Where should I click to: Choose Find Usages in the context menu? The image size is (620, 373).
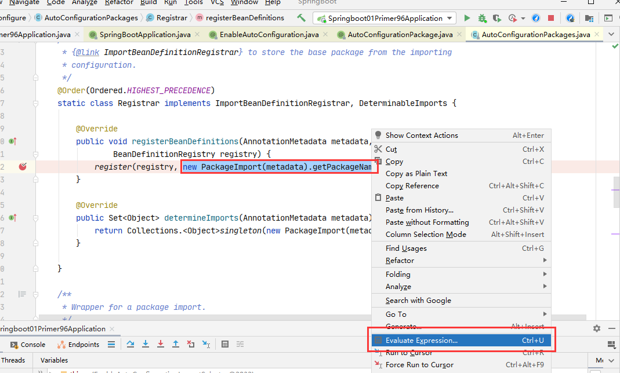tap(462, 248)
